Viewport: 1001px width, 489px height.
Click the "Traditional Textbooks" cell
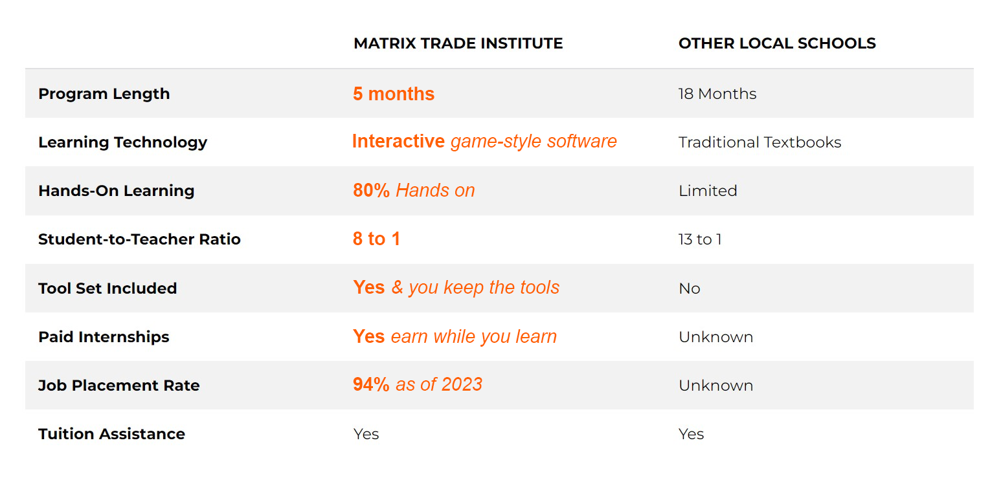(x=759, y=142)
